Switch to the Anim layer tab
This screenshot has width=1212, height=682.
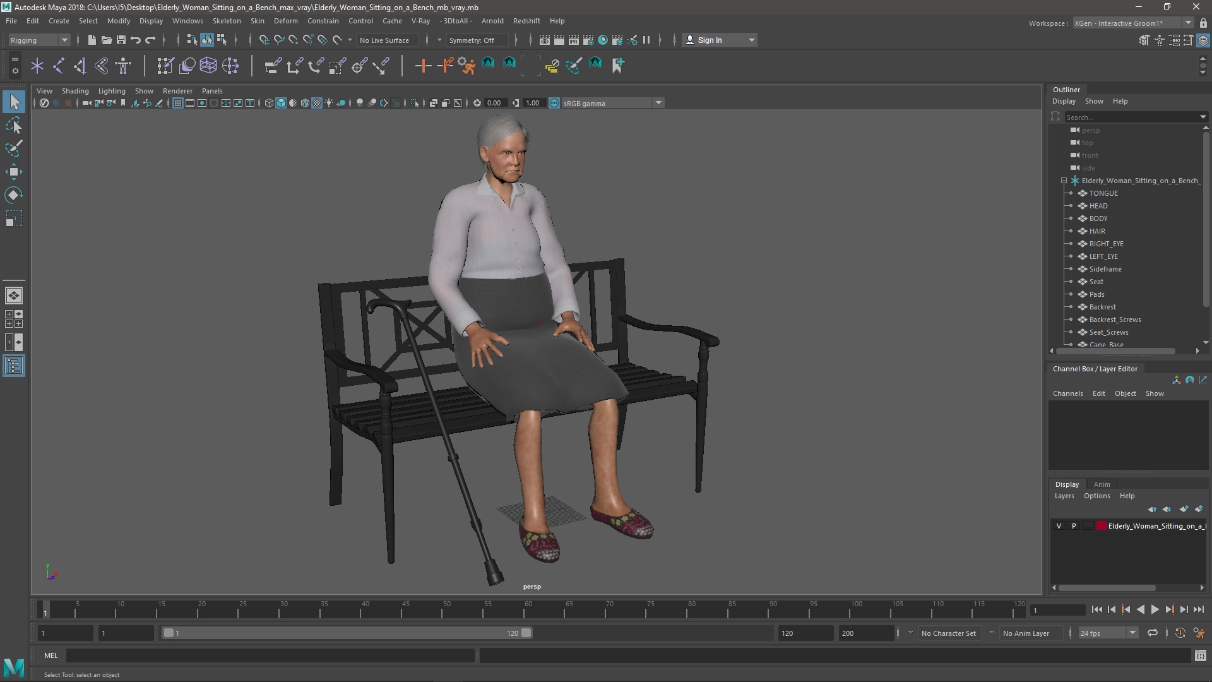(x=1102, y=484)
